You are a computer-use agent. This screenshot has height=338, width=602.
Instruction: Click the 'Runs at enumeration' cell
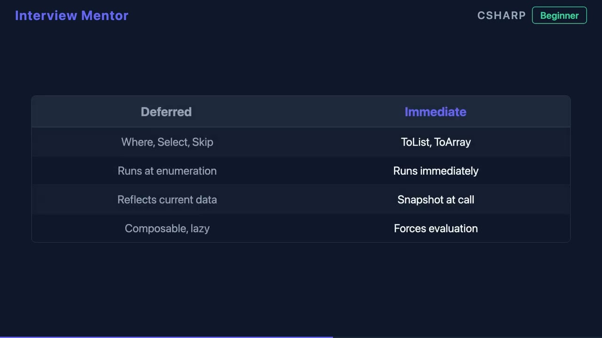tap(167, 171)
